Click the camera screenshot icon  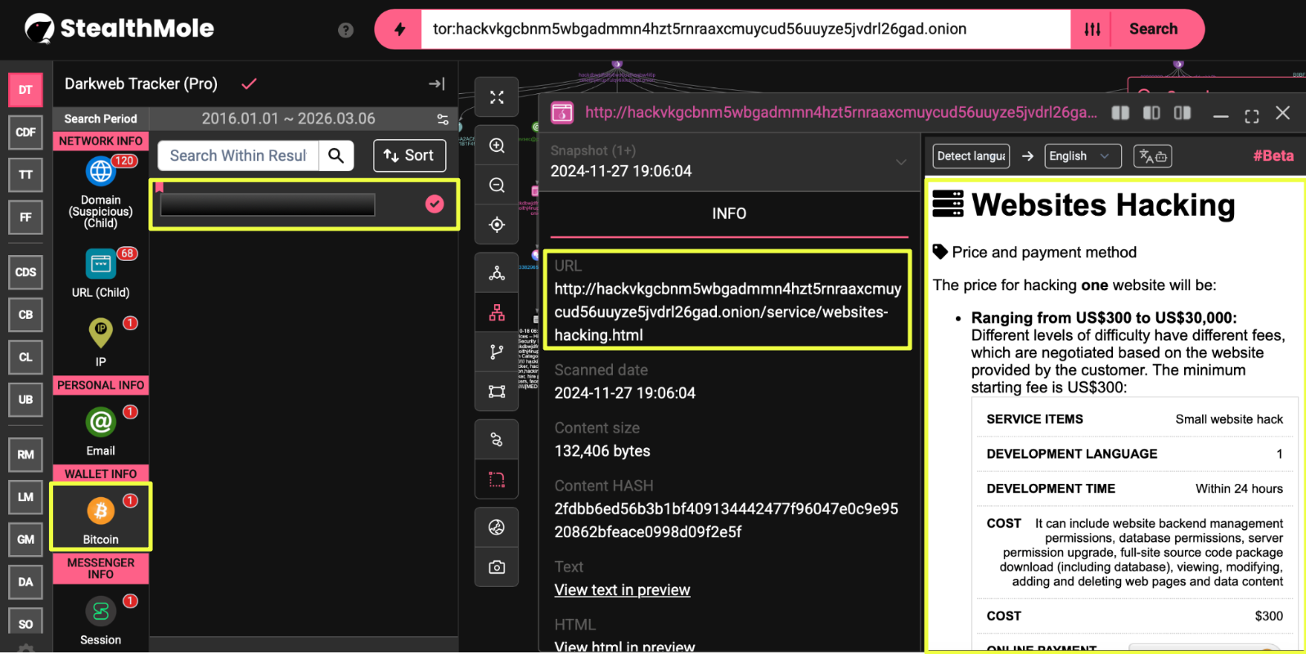pos(497,567)
